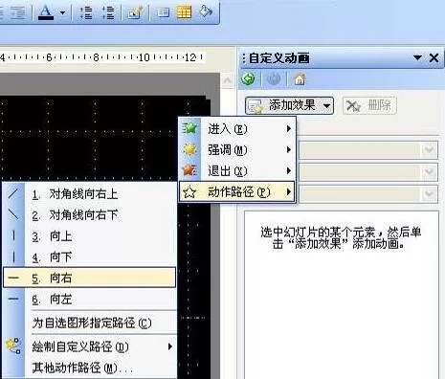This screenshot has height=379, width=445.
Task: Click the orange table grid icon
Action: (185, 12)
